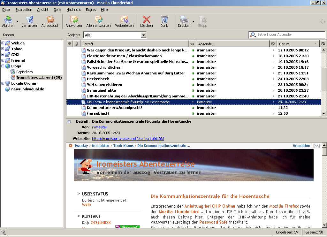The image size is (327, 237).
Task: Collapse the message header pane
Action: click(x=69, y=122)
